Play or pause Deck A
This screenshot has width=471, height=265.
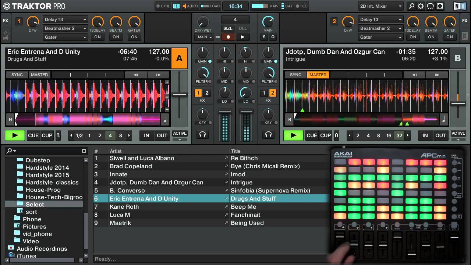pyautogui.click(x=15, y=135)
